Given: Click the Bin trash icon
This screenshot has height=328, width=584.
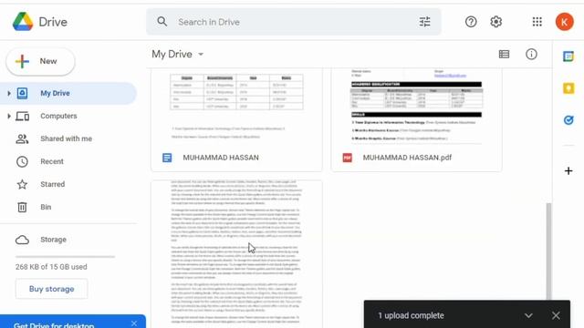Looking at the screenshot, I should tap(22, 207).
